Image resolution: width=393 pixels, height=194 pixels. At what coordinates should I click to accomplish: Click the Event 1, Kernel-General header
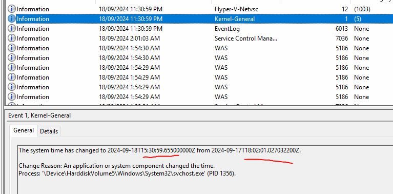[x=39, y=115]
